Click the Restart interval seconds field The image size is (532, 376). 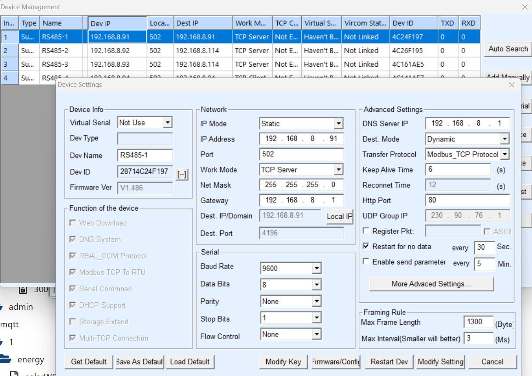(485, 247)
